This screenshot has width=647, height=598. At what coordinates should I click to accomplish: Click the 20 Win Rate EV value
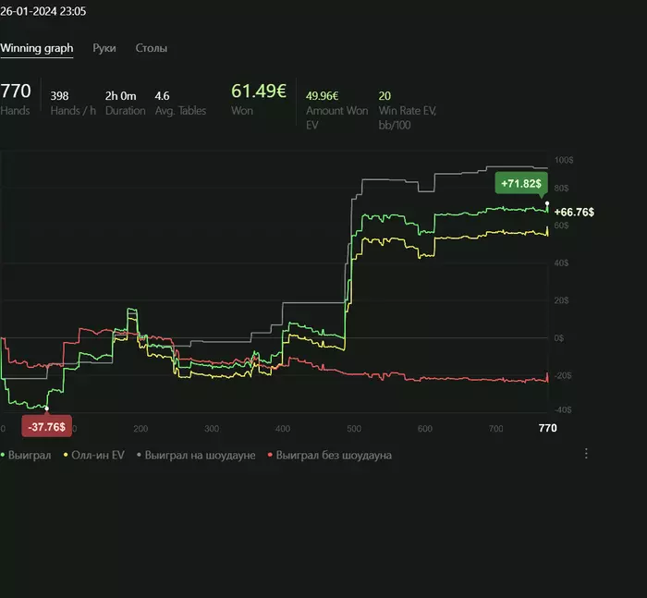tap(385, 96)
